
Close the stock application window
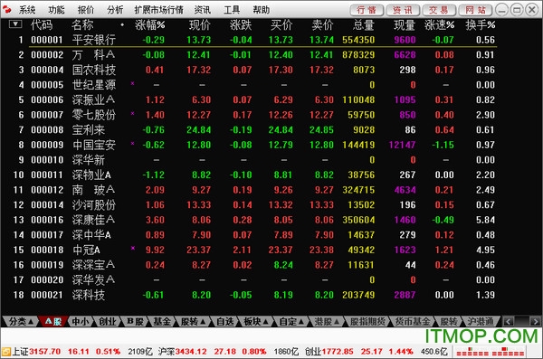[x=532, y=10]
